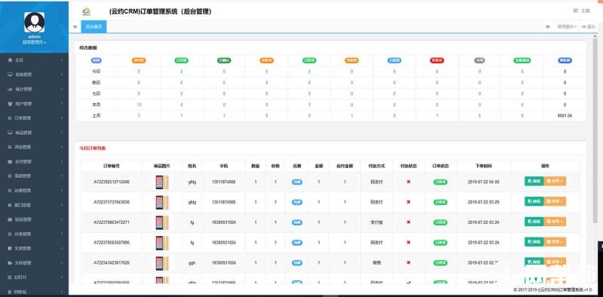The width and height of the screenshot is (603, 297).
Task: Click green 编辑 button for order A722392512712406
Action: 534,181
